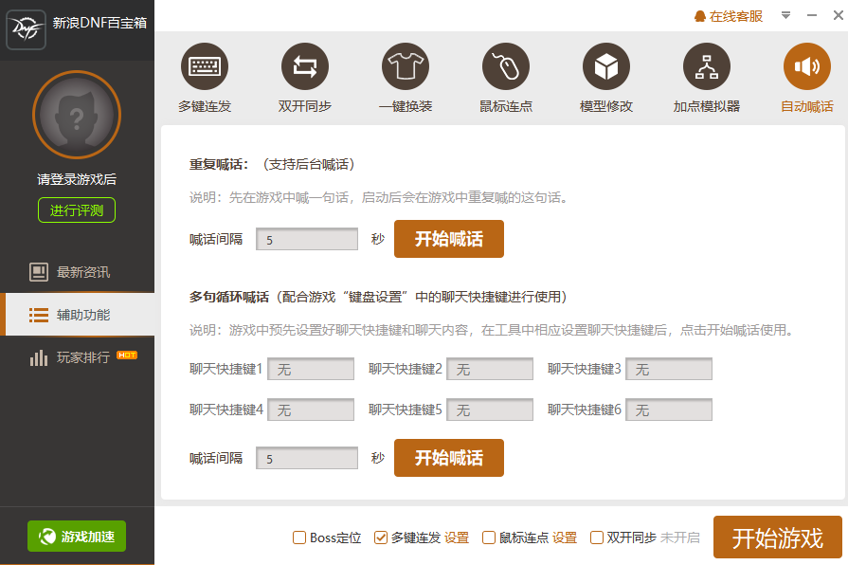Select the 模型修改 model editor icon
848x565 pixels.
pyautogui.click(x=605, y=66)
